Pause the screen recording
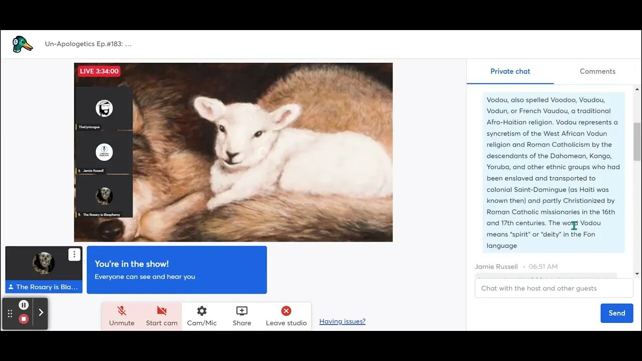Viewport: 642px width, 361px height. coord(24,305)
